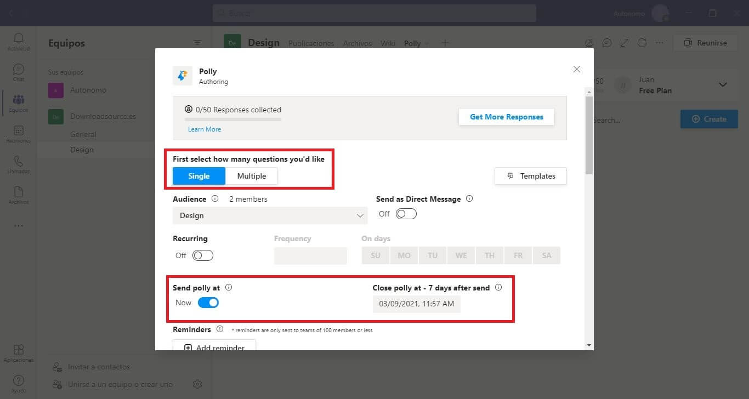Click the Close polly at info icon
Viewport: 749px width, 399px height.
tap(498, 287)
